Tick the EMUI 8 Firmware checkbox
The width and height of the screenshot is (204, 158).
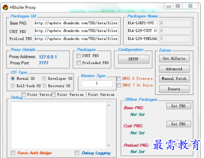[x=119, y=79]
